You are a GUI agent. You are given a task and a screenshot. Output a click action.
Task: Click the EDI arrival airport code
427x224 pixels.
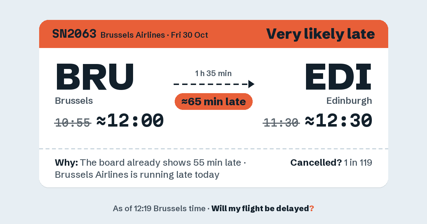(x=338, y=76)
